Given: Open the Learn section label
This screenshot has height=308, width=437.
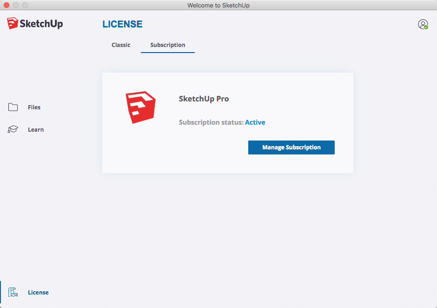Looking at the screenshot, I should pyautogui.click(x=36, y=129).
